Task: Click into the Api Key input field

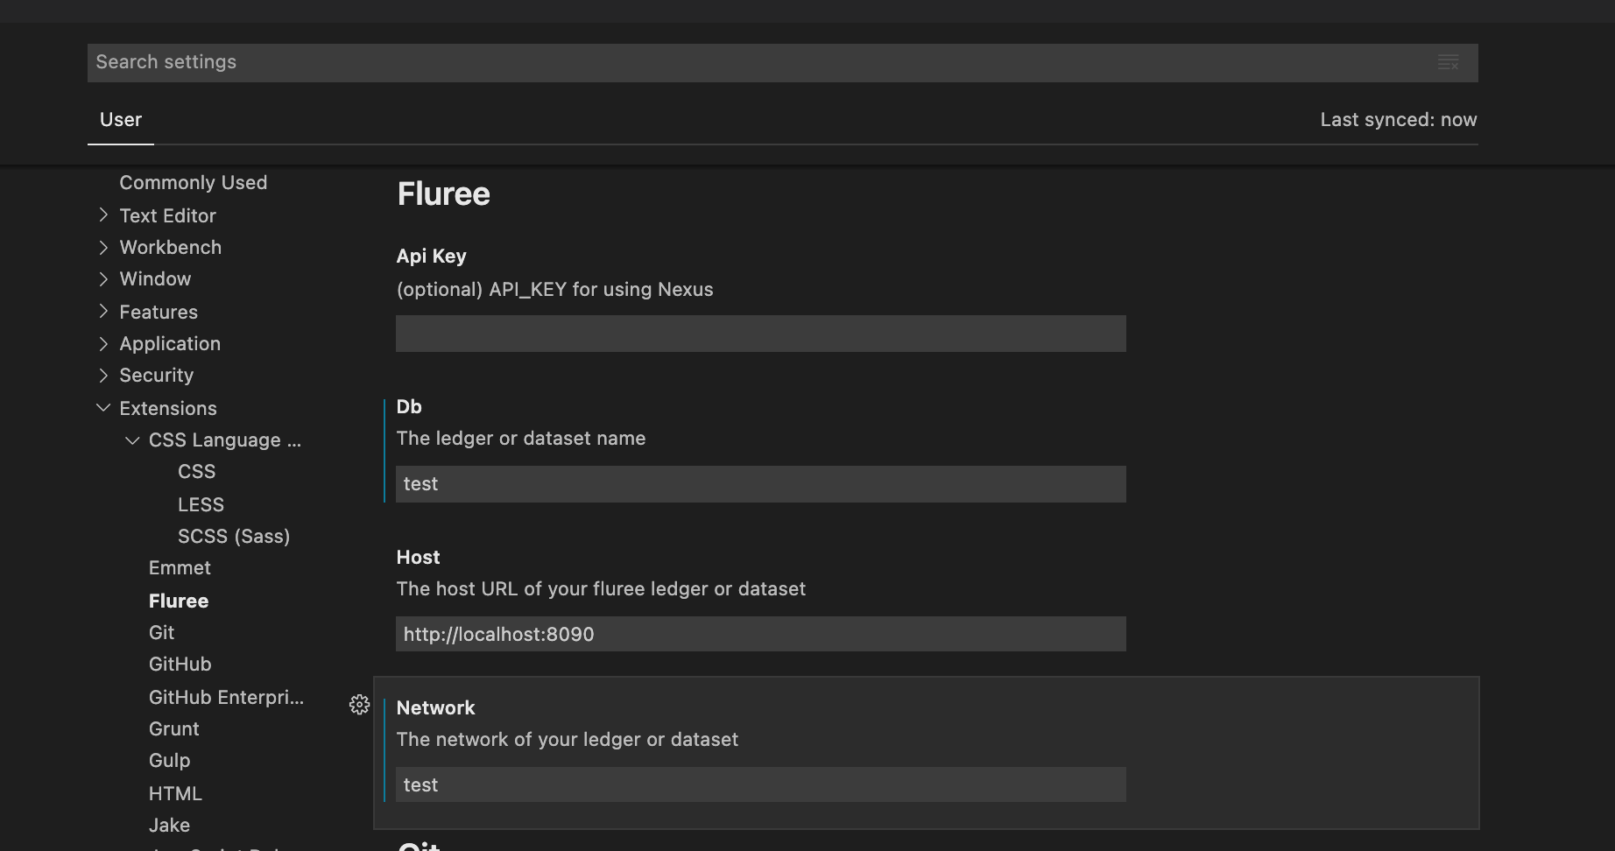Action: (x=761, y=334)
